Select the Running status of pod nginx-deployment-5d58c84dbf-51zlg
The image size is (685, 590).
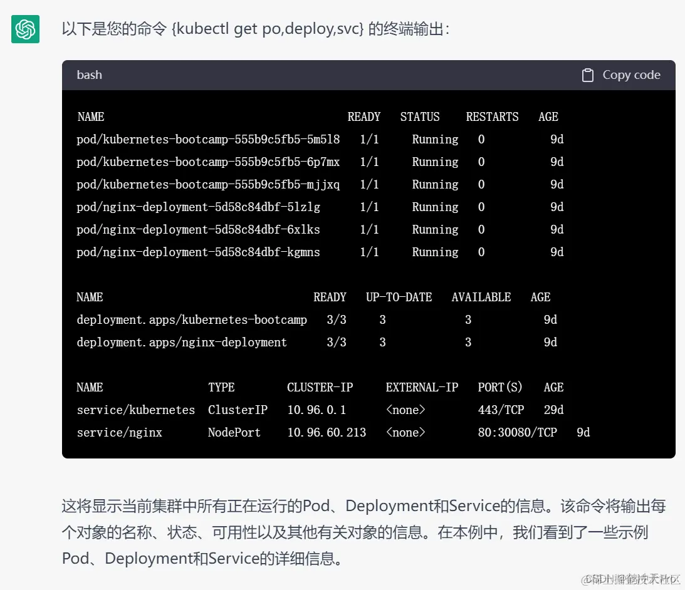tap(435, 207)
